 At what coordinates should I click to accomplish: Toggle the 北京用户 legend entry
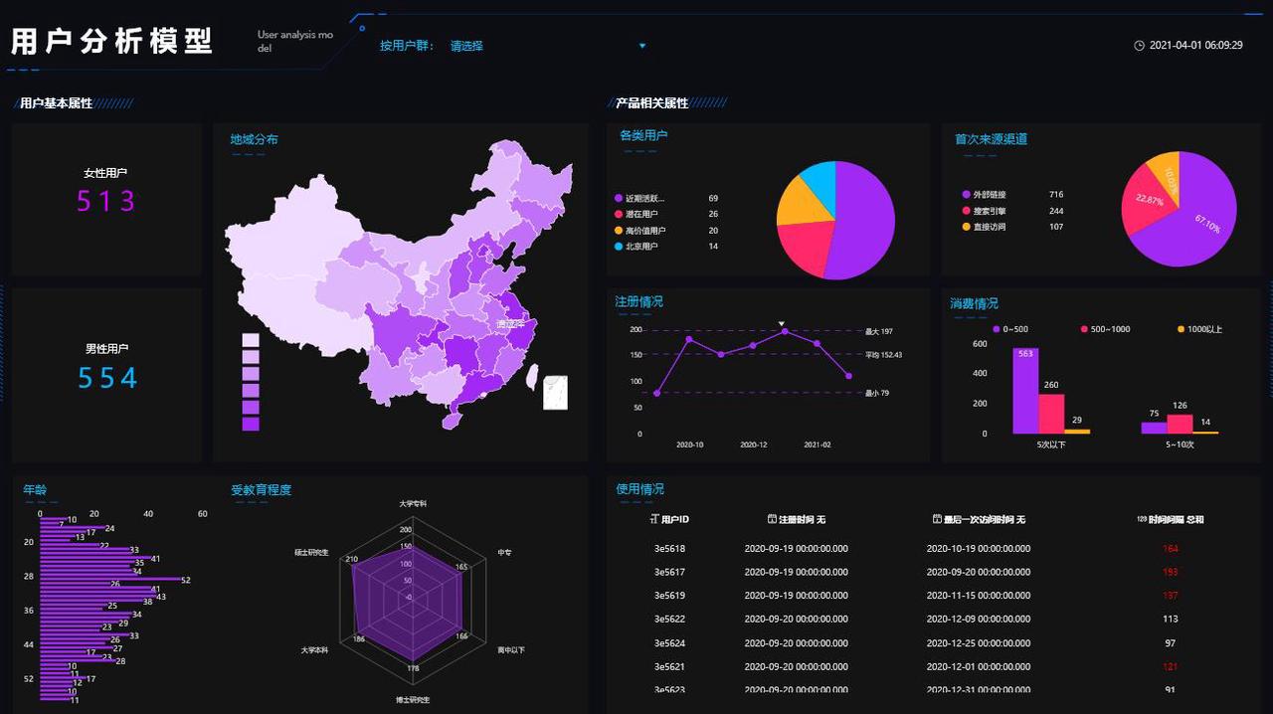coord(636,247)
